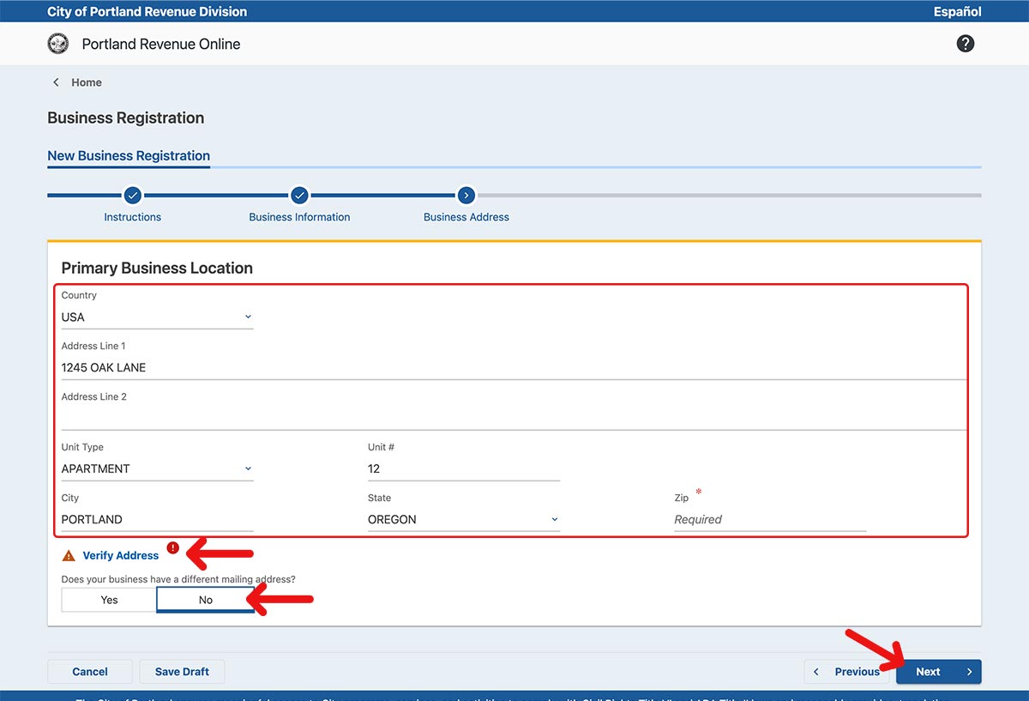Click the Business Information step checkmark circle
Screen dimensions: 1029x701
pos(299,196)
